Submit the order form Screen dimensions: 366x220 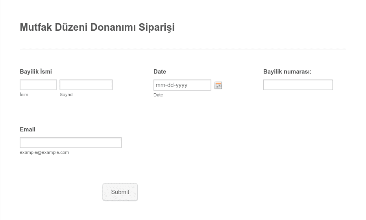point(120,192)
